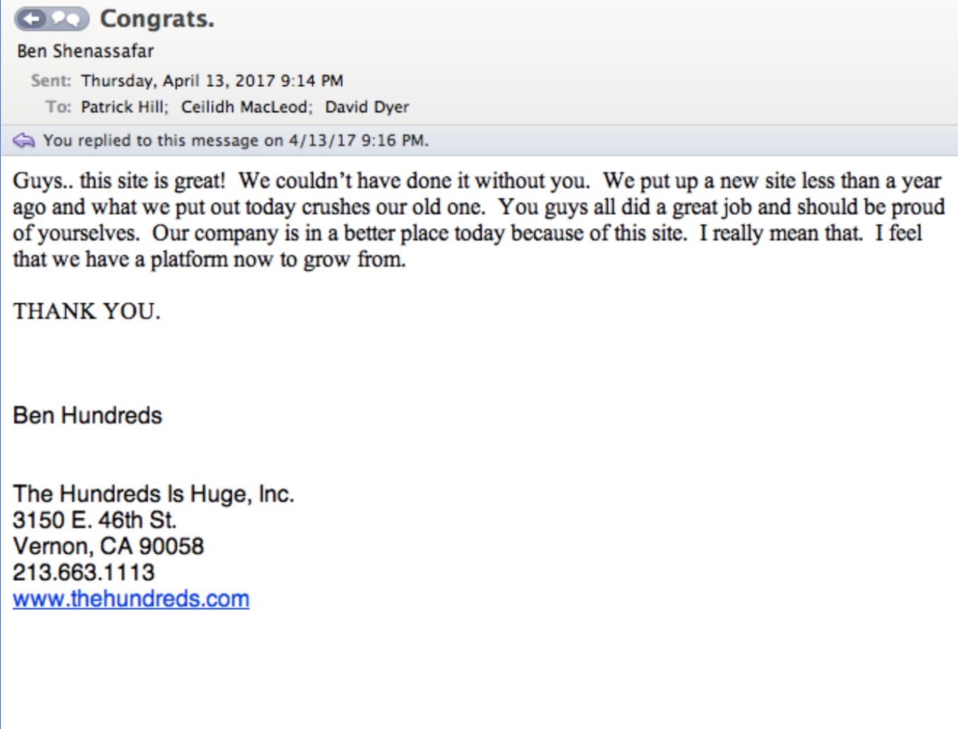Click the Ben Hundreds signature name
Image resolution: width=958 pixels, height=729 pixels.
(x=88, y=415)
